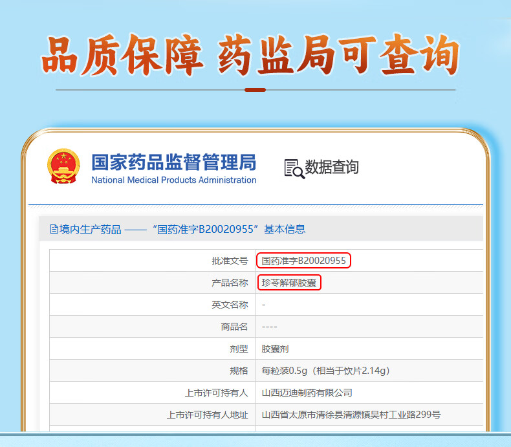Click the 数据查询 search document icon
Image resolution: width=511 pixels, height=447 pixels.
click(294, 169)
